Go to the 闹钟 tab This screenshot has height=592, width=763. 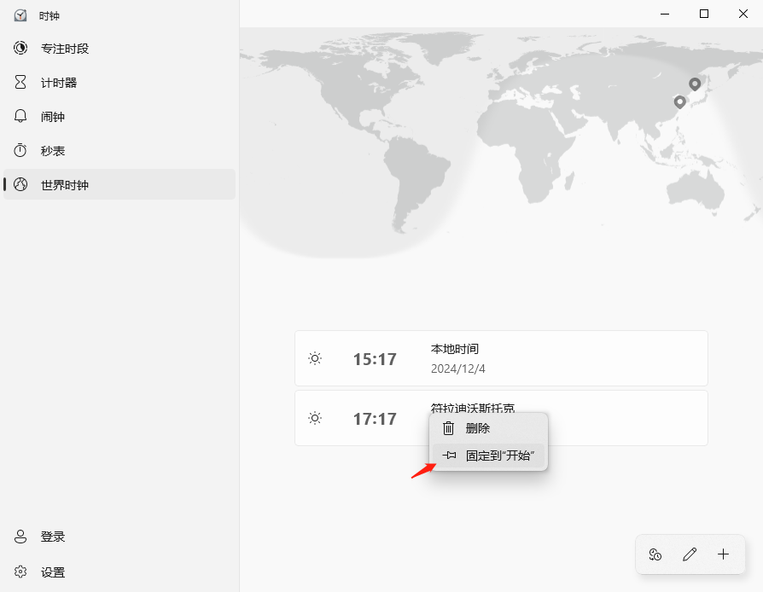click(53, 117)
